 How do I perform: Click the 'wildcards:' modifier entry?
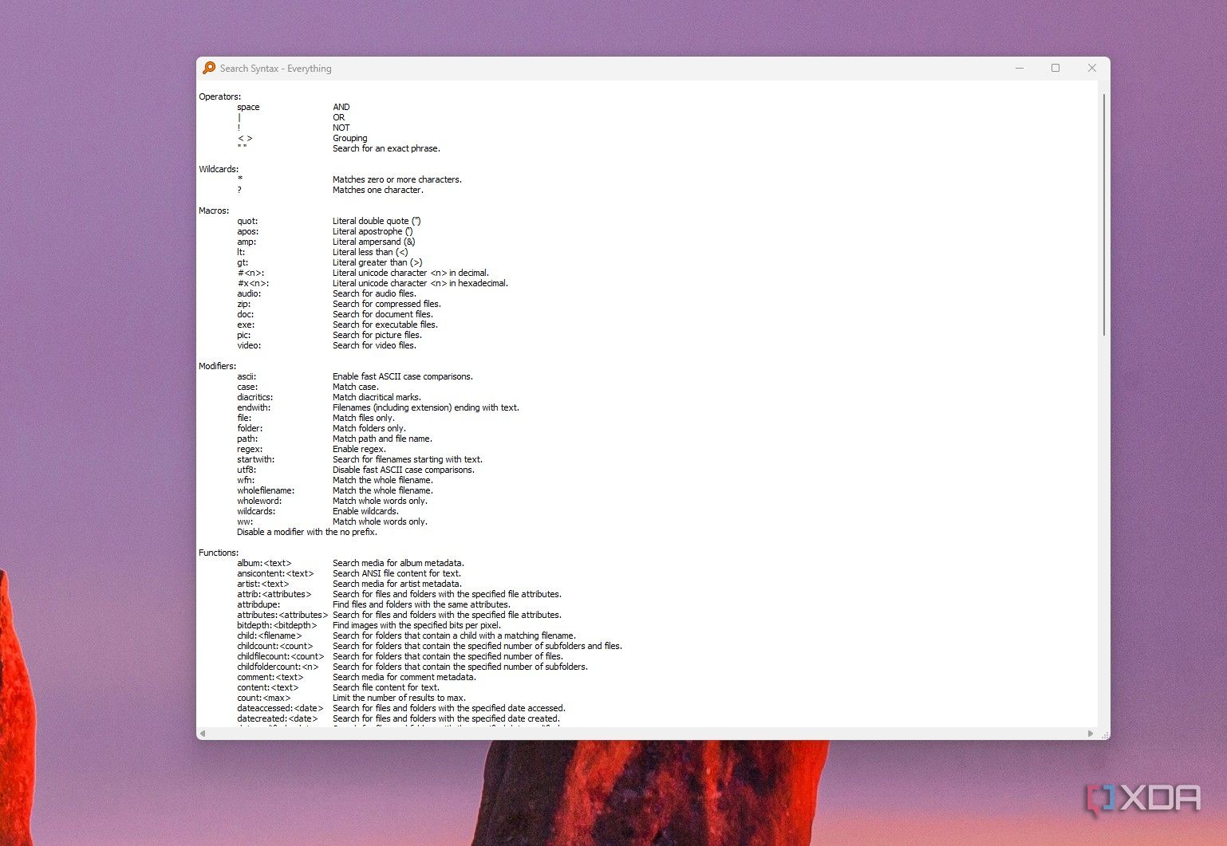point(256,511)
